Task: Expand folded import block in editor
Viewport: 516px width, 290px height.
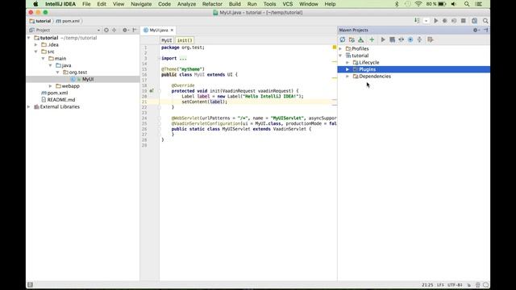Action: 183,59
